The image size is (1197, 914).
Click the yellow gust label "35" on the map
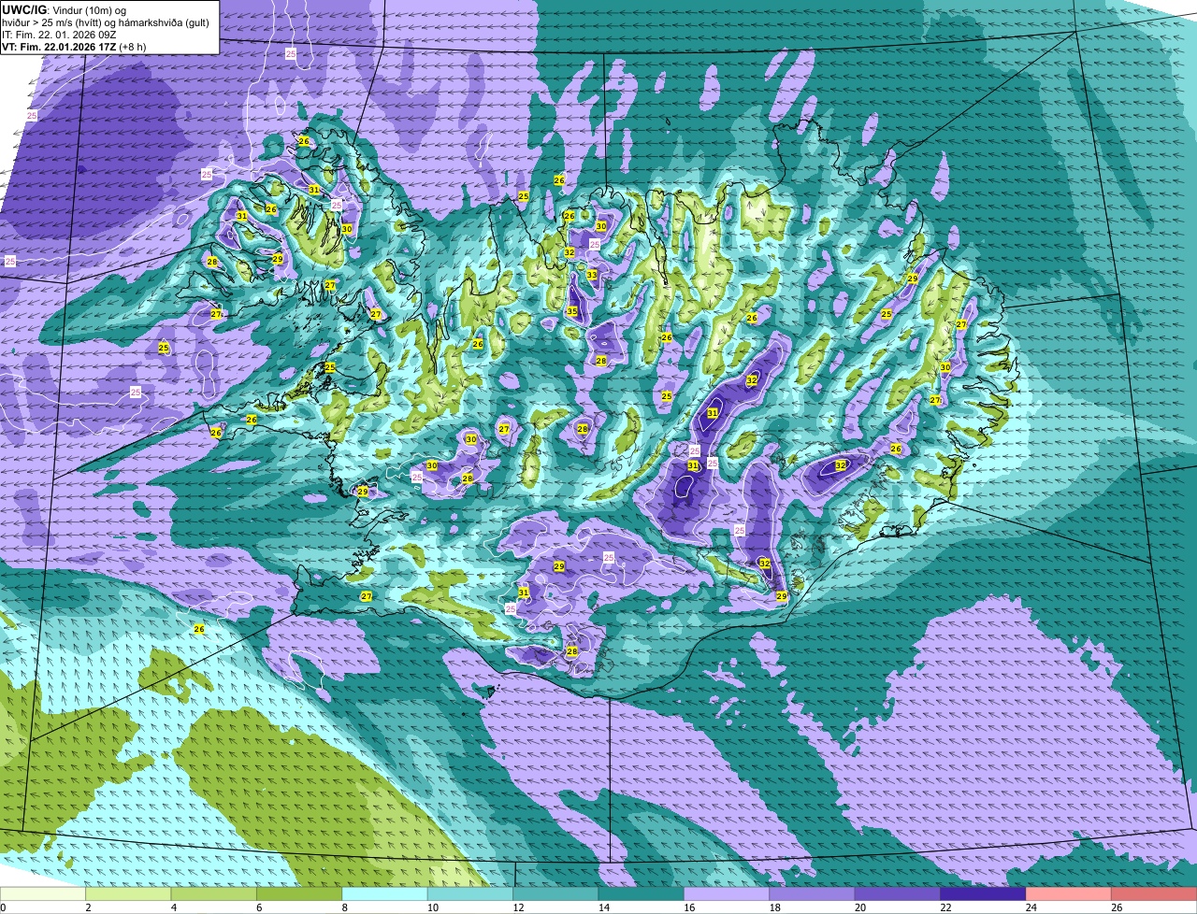click(572, 311)
